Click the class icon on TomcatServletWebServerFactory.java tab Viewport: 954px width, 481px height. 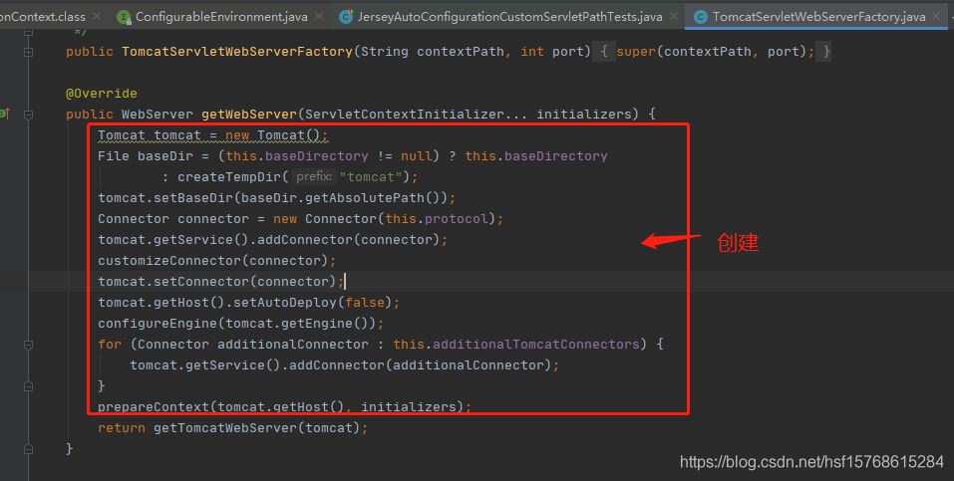click(700, 17)
